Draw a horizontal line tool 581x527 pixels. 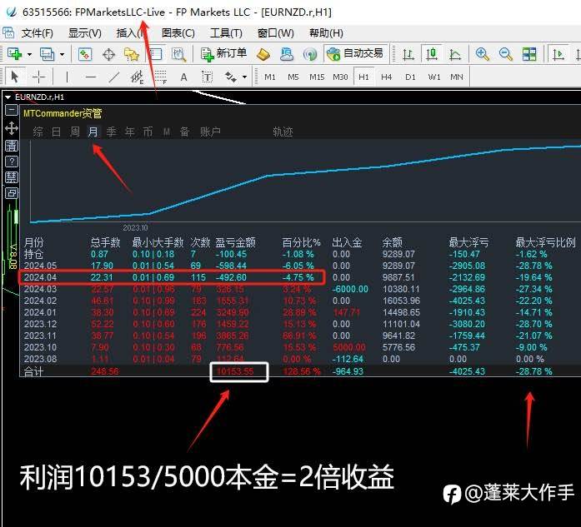(90, 77)
